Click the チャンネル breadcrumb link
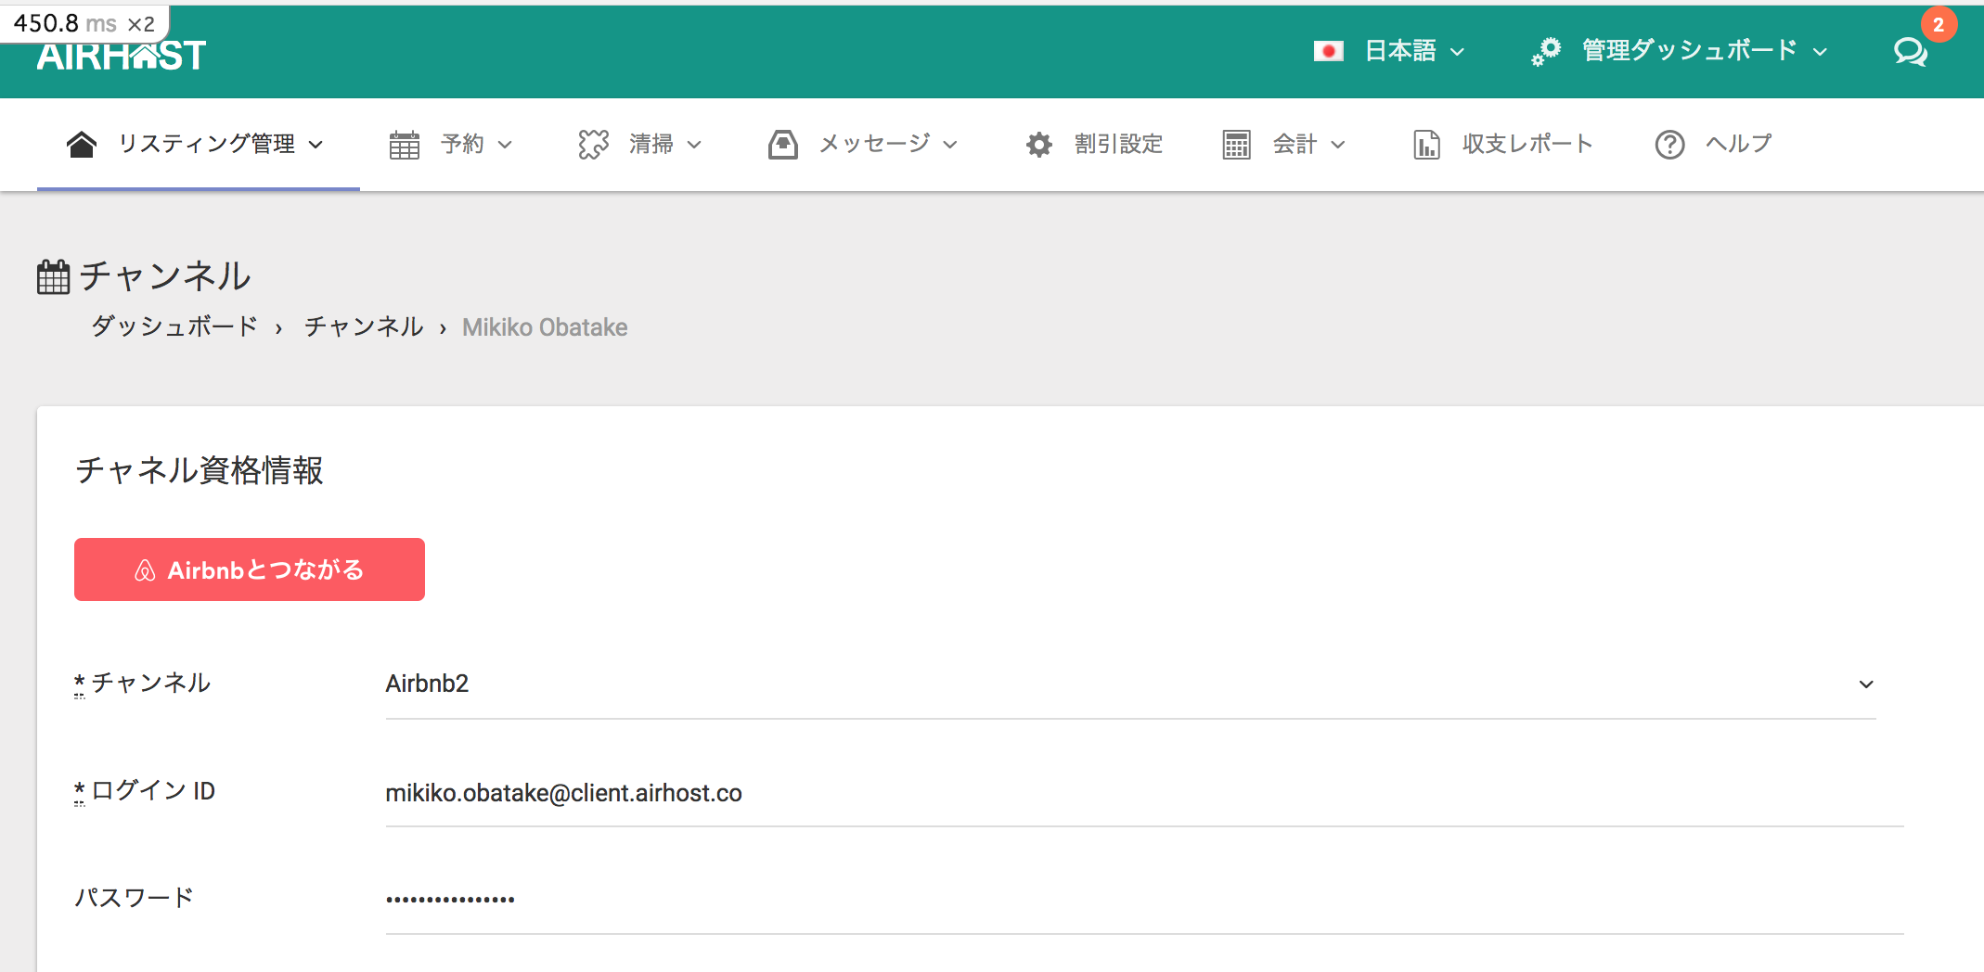 364,326
